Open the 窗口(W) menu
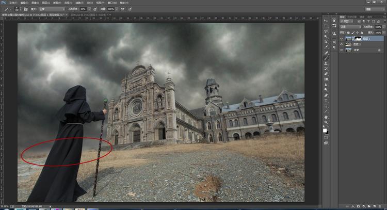This screenshot has height=210, width=387. coord(112,3)
